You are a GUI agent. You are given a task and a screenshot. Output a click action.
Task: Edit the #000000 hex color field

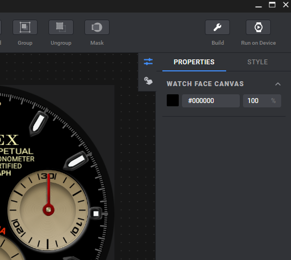point(211,101)
